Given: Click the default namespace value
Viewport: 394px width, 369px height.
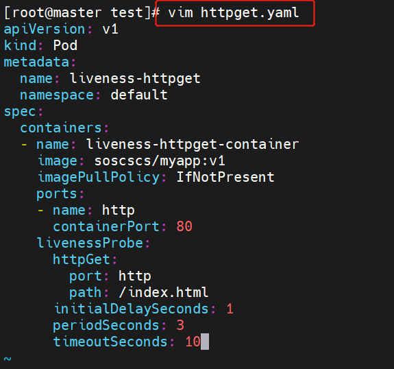Looking at the screenshot, I should tap(139, 95).
